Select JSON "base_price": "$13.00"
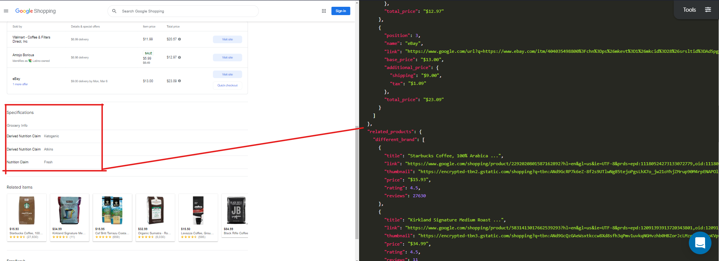The height and width of the screenshot is (261, 719). click(414, 60)
